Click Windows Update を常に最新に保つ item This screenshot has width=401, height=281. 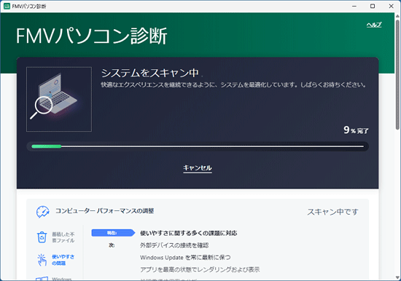(185, 257)
